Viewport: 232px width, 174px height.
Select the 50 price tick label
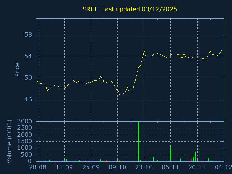pyautogui.click(x=28, y=78)
